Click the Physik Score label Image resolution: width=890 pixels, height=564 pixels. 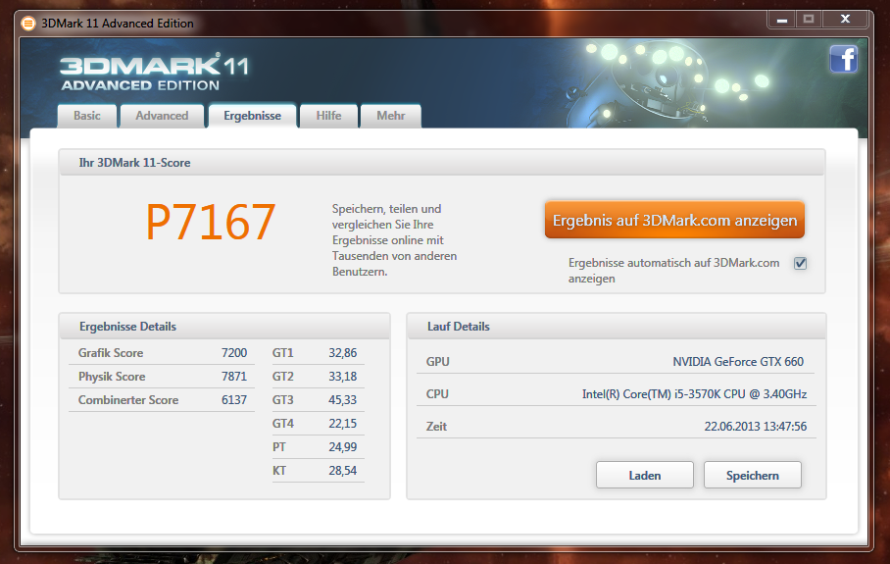click(x=112, y=377)
